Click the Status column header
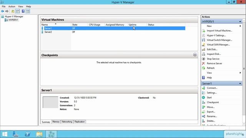This screenshot has height=138, width=246. pyautogui.click(x=166, y=25)
